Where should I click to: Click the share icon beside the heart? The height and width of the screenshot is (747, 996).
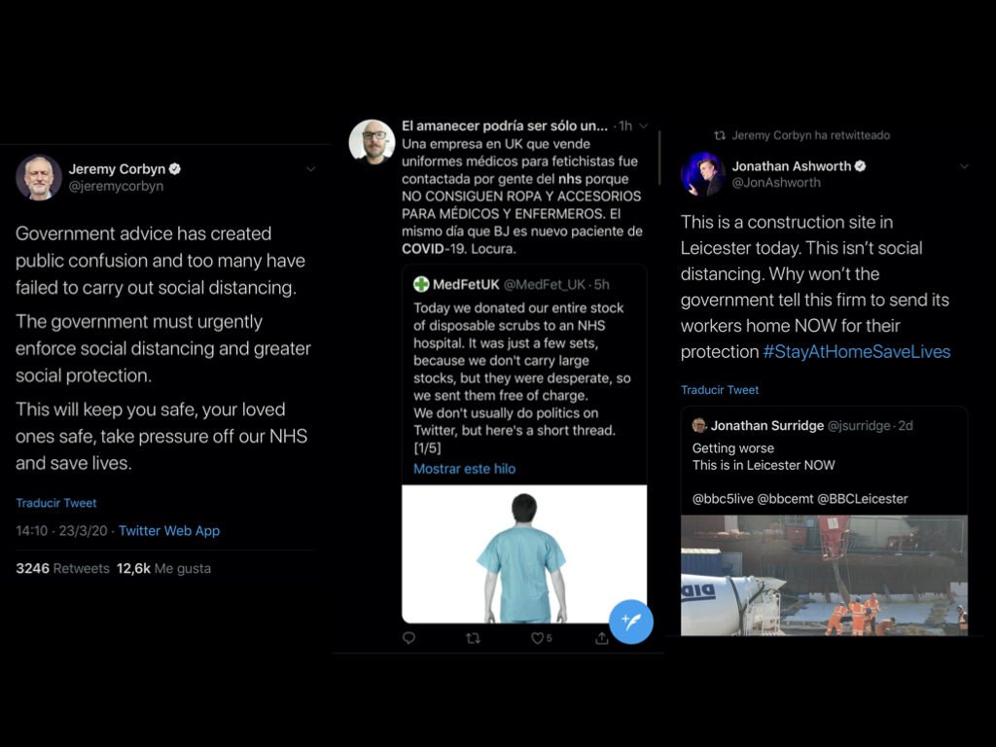(601, 638)
